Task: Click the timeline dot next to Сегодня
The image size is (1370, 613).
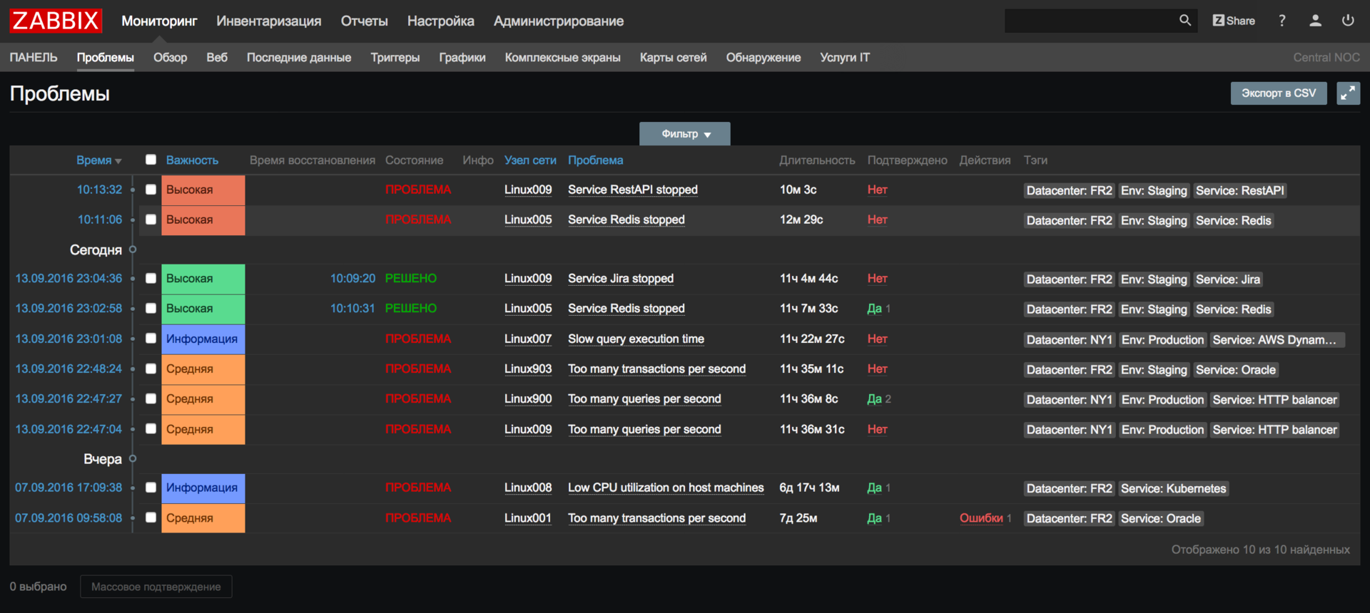Action: [x=133, y=249]
